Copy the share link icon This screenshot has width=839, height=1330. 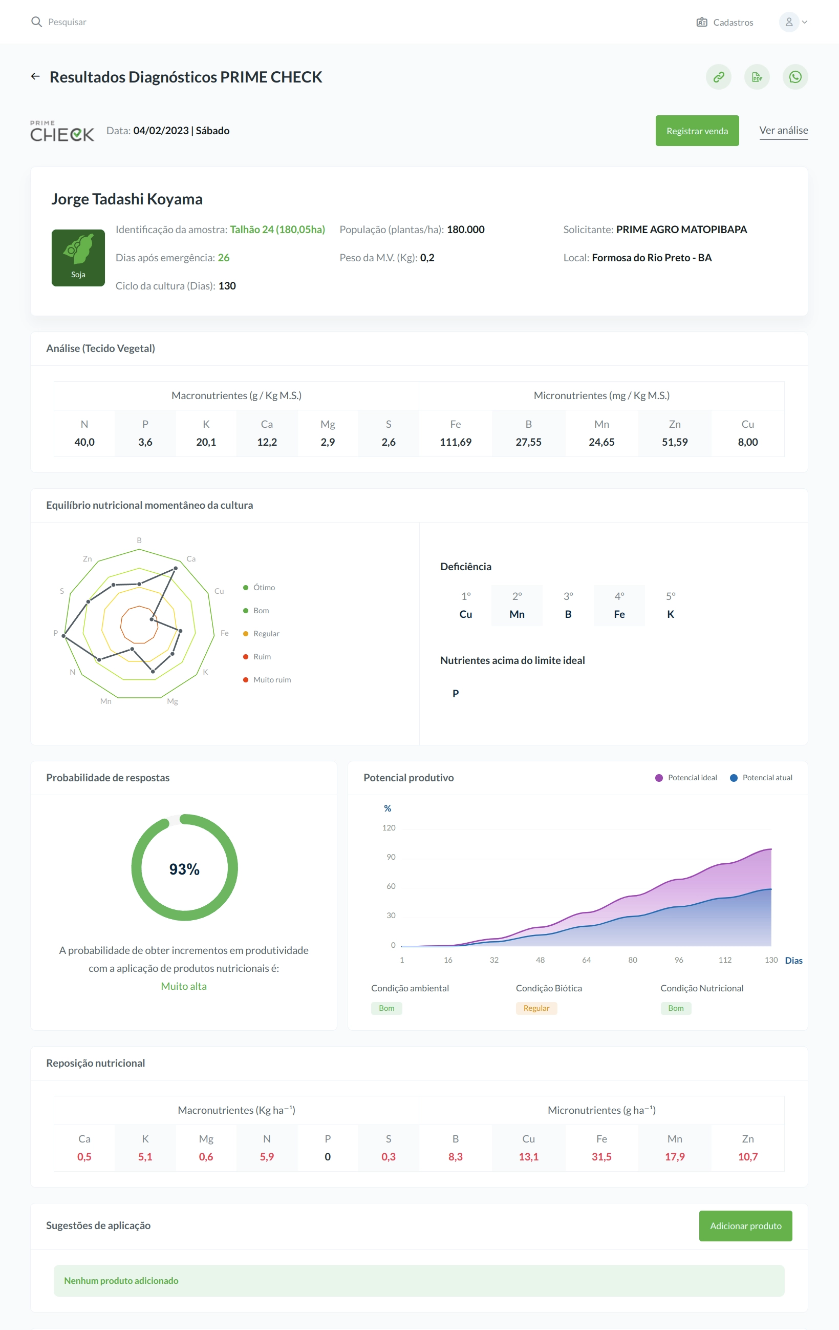[x=718, y=77]
